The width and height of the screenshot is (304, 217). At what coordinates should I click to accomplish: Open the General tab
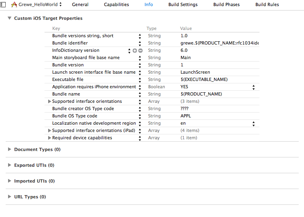80,4
